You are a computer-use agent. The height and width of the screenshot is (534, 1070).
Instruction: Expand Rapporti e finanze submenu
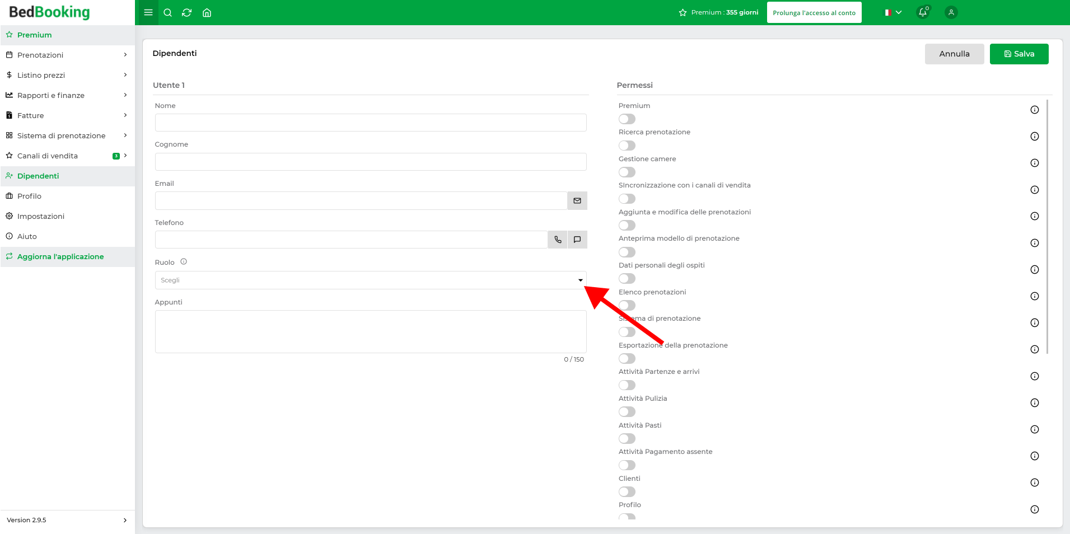click(x=125, y=95)
